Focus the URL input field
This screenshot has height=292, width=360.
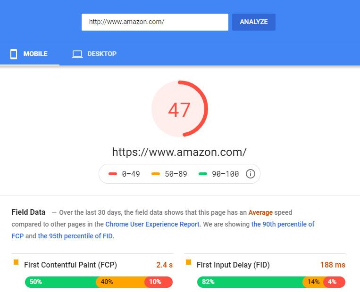point(155,22)
